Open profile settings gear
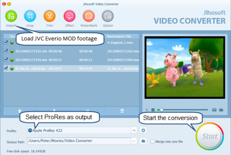 143,130
